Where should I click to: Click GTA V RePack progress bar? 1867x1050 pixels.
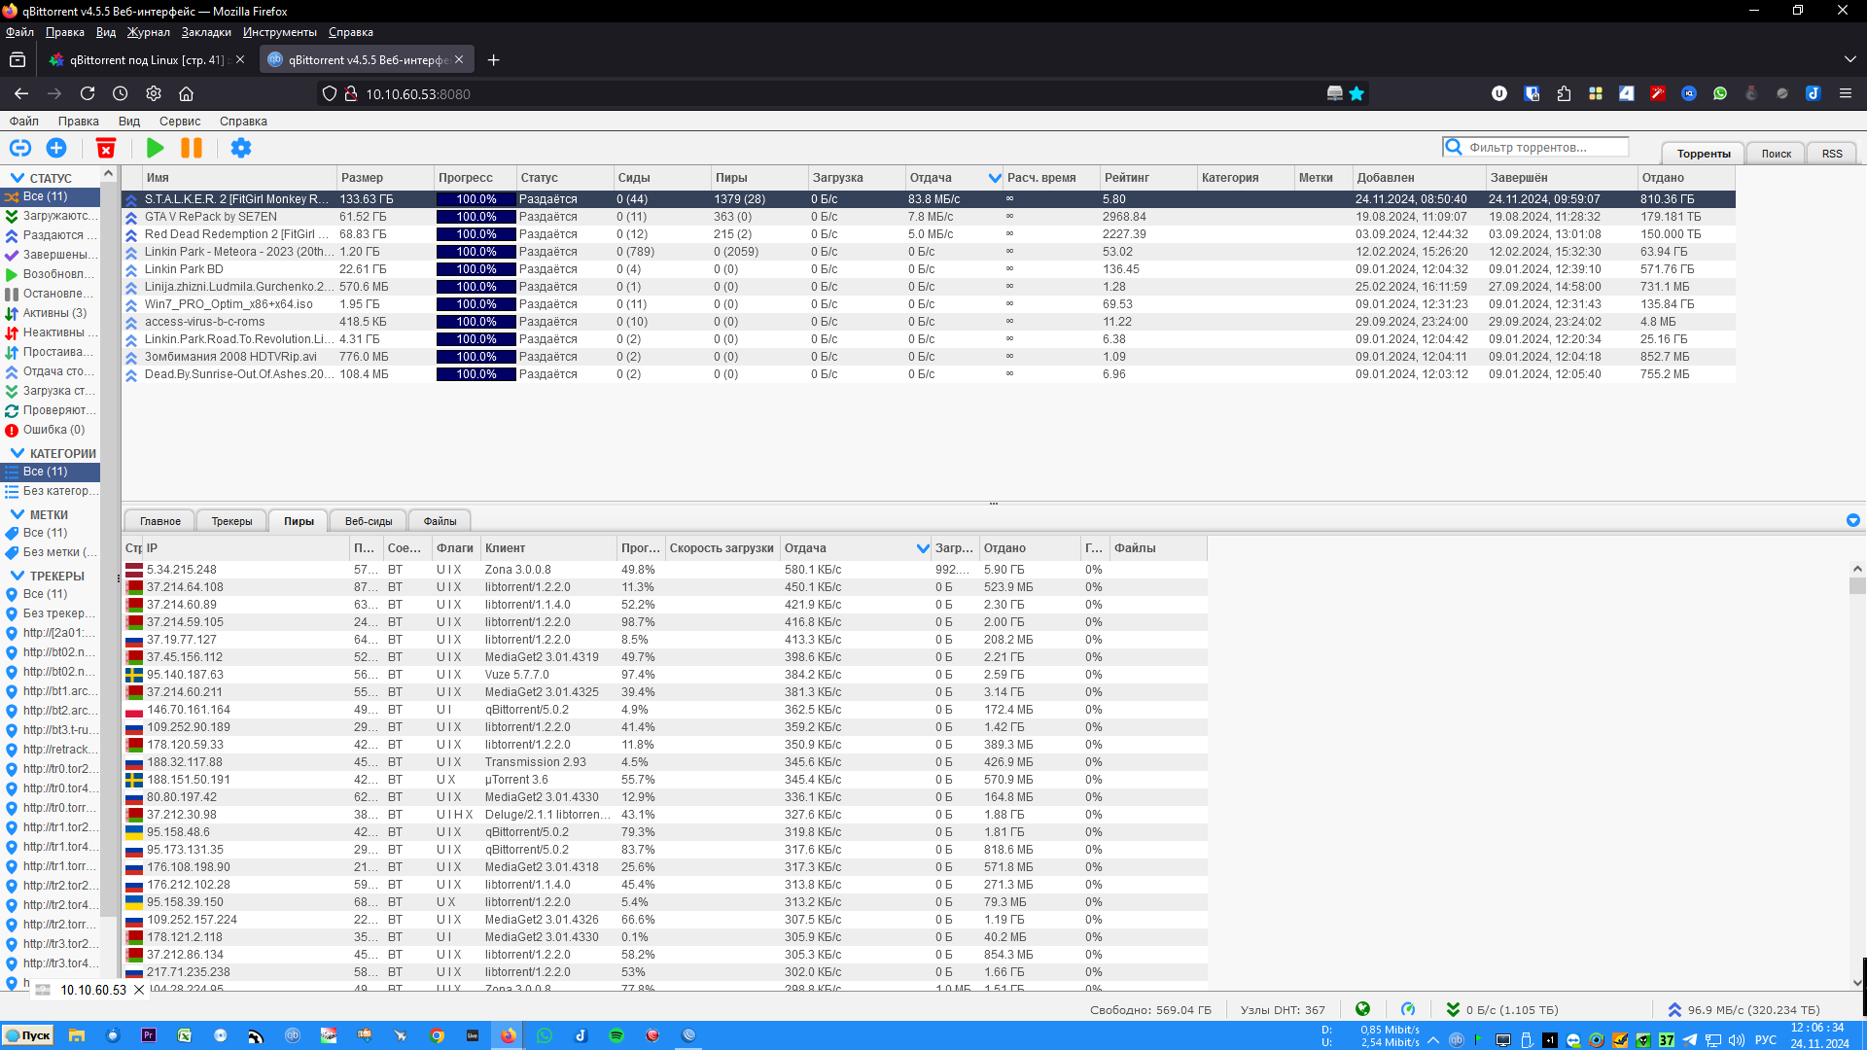click(476, 217)
